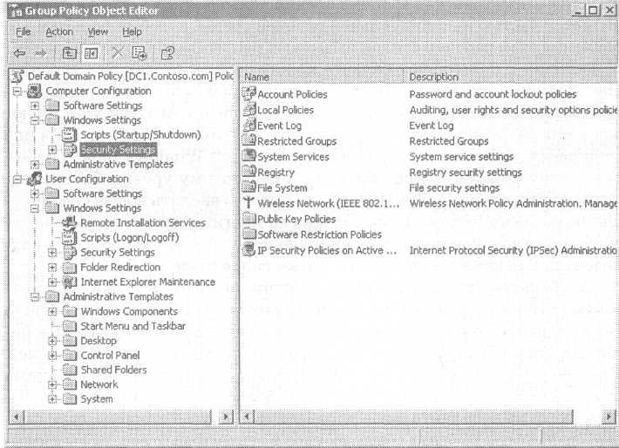
Task: Click the 'File security settings' description
Action: point(454,188)
